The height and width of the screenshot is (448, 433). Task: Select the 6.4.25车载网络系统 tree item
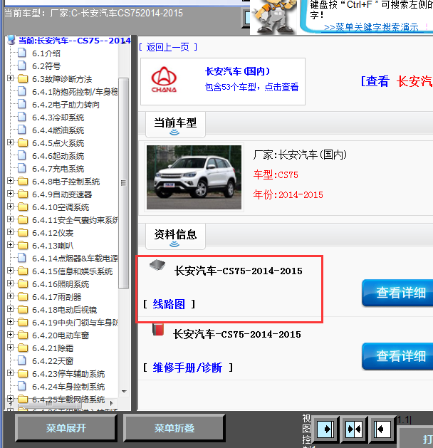(68, 399)
